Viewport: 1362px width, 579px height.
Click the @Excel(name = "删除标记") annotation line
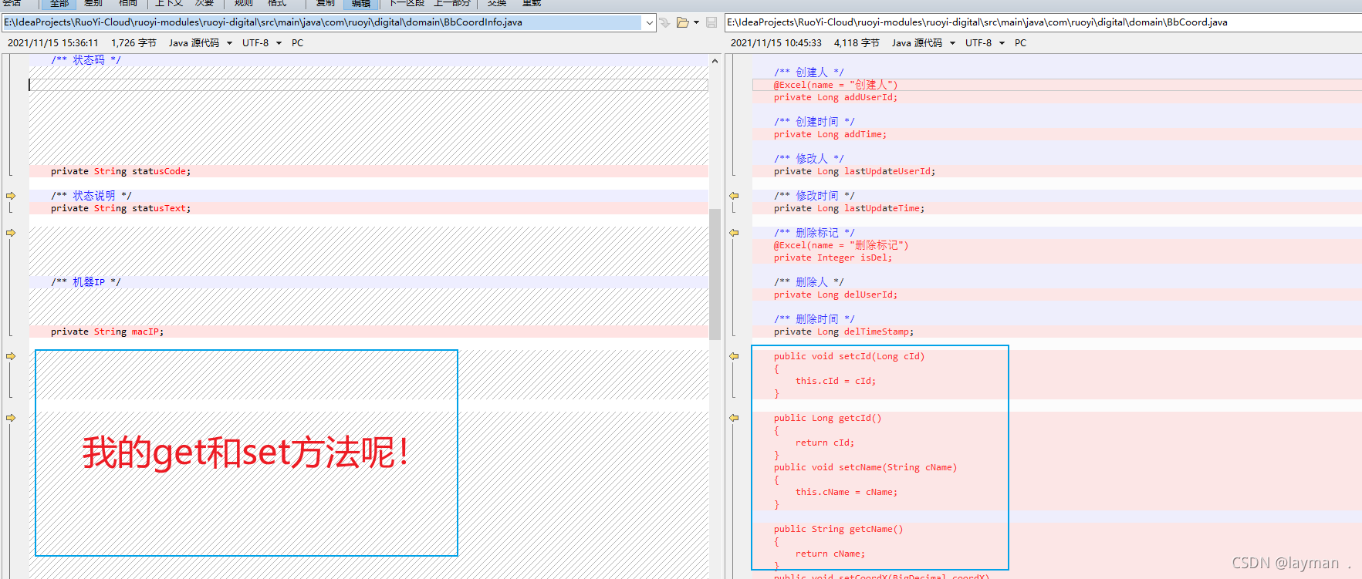pos(841,245)
